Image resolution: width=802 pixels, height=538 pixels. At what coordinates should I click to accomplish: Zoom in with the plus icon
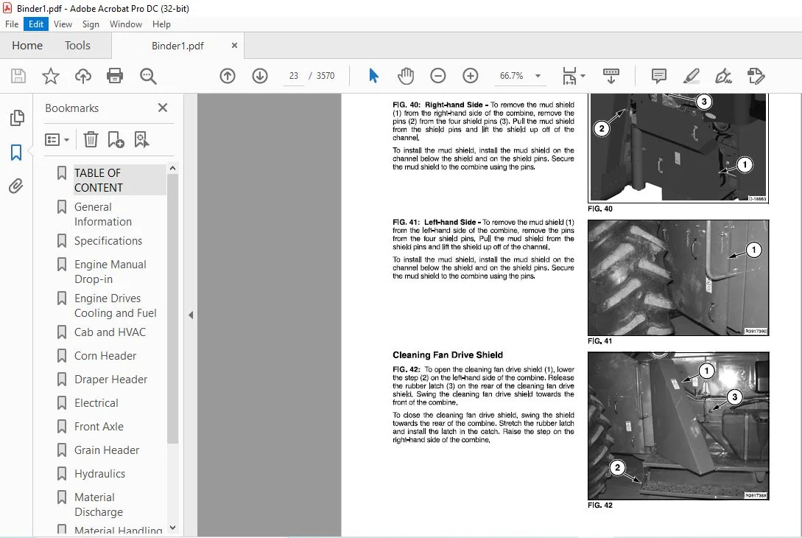[470, 76]
